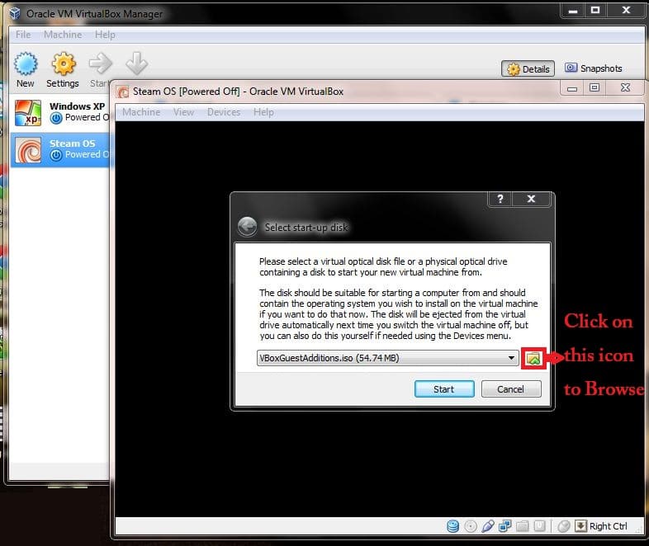Close the Select start-up disk dialog
The width and height of the screenshot is (649, 546).
(531, 199)
